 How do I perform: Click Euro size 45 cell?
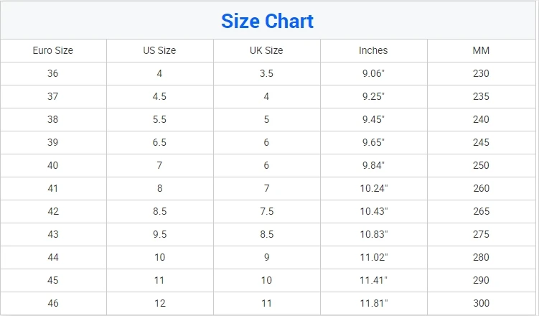click(x=53, y=280)
